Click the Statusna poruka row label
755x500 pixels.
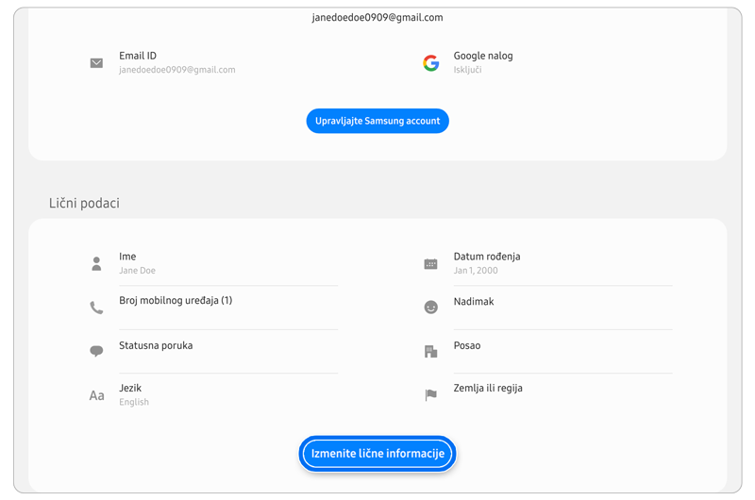click(x=156, y=345)
